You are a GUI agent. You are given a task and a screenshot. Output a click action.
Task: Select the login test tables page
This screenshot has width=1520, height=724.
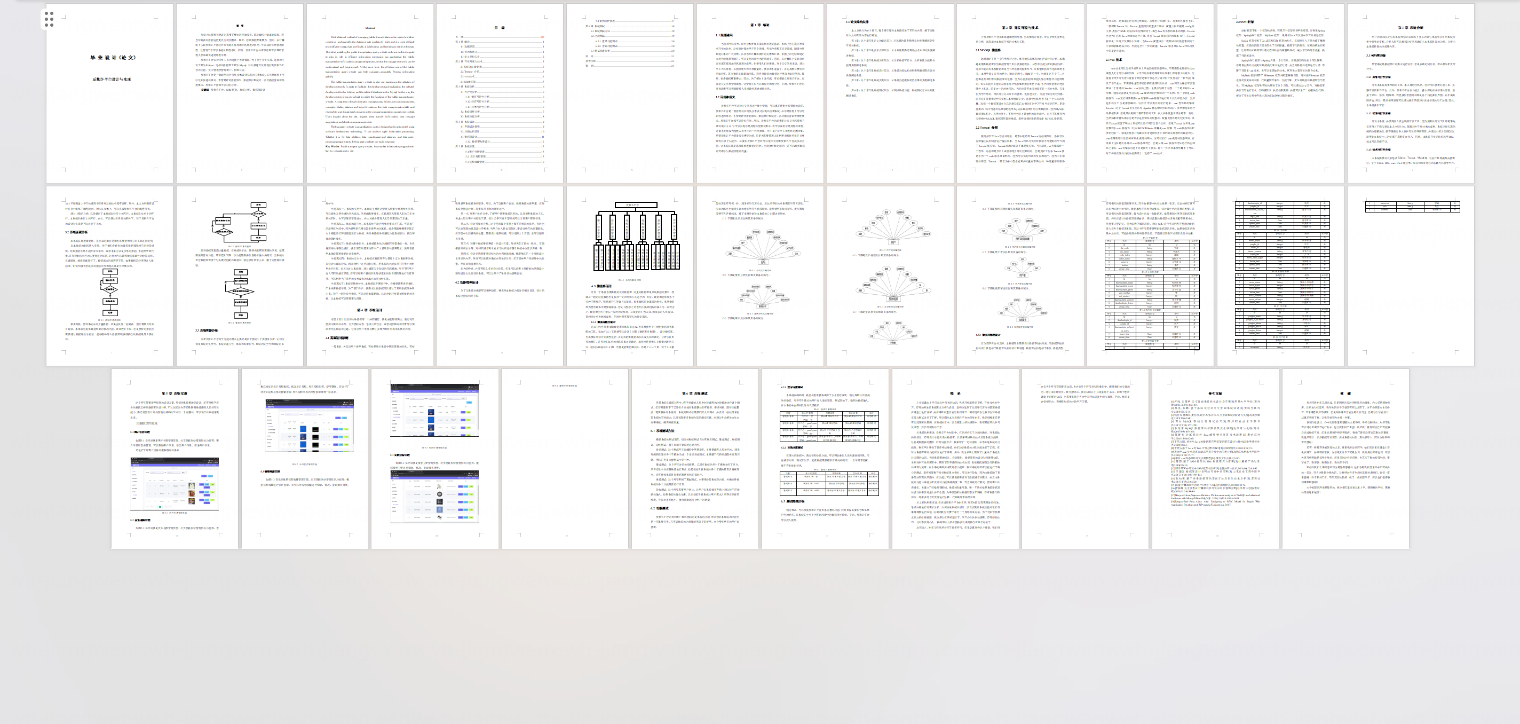[825, 459]
